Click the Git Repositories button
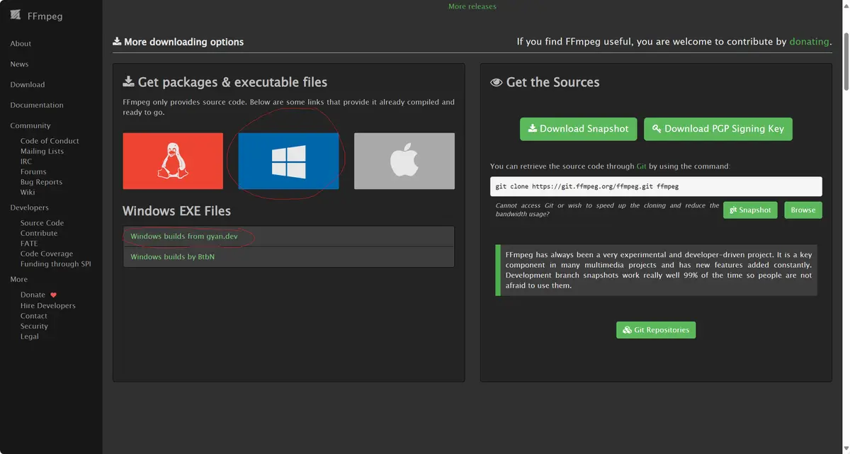 point(656,330)
